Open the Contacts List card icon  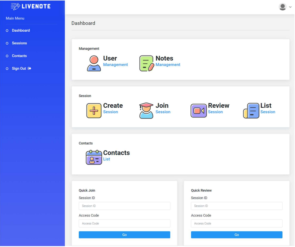coord(94,158)
